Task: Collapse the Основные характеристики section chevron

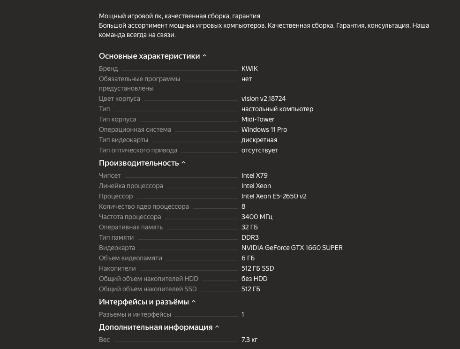Action: tap(204, 56)
